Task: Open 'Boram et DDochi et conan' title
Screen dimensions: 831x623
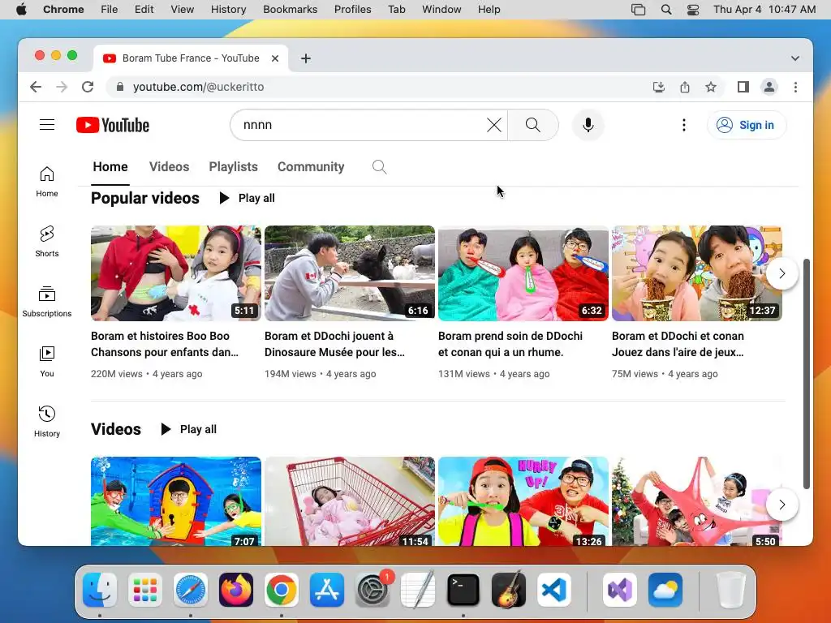Action: pyautogui.click(x=678, y=344)
